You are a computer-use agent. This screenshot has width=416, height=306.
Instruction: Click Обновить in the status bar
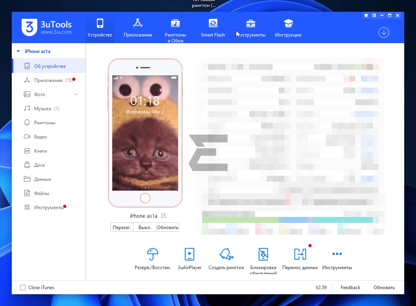click(384, 288)
